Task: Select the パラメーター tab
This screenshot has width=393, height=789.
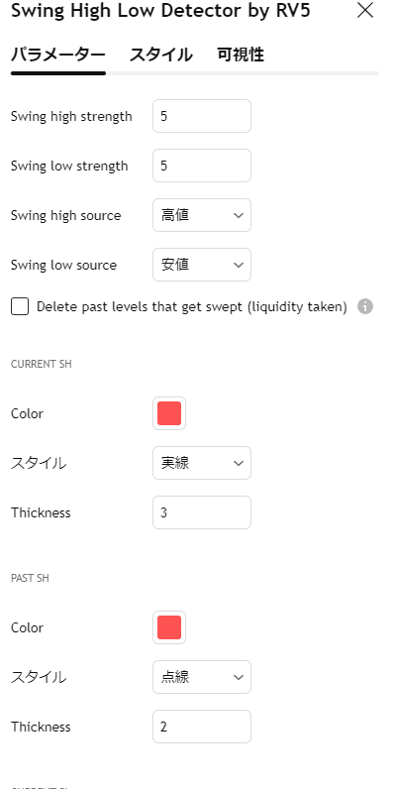Action: pos(58,55)
